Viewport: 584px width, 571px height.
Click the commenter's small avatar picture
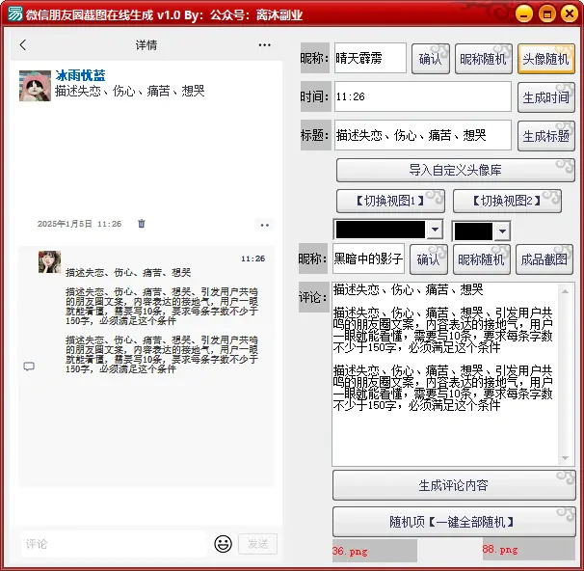coord(49,261)
